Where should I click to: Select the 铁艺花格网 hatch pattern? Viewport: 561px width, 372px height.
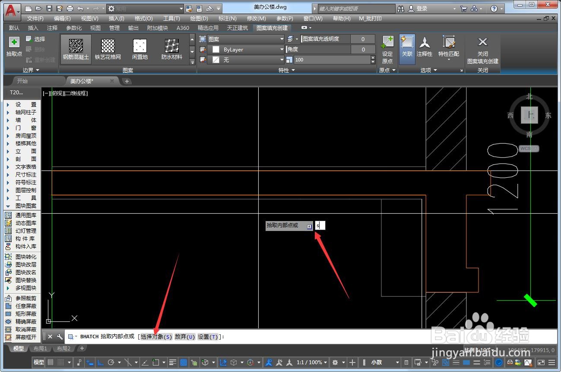coord(108,49)
